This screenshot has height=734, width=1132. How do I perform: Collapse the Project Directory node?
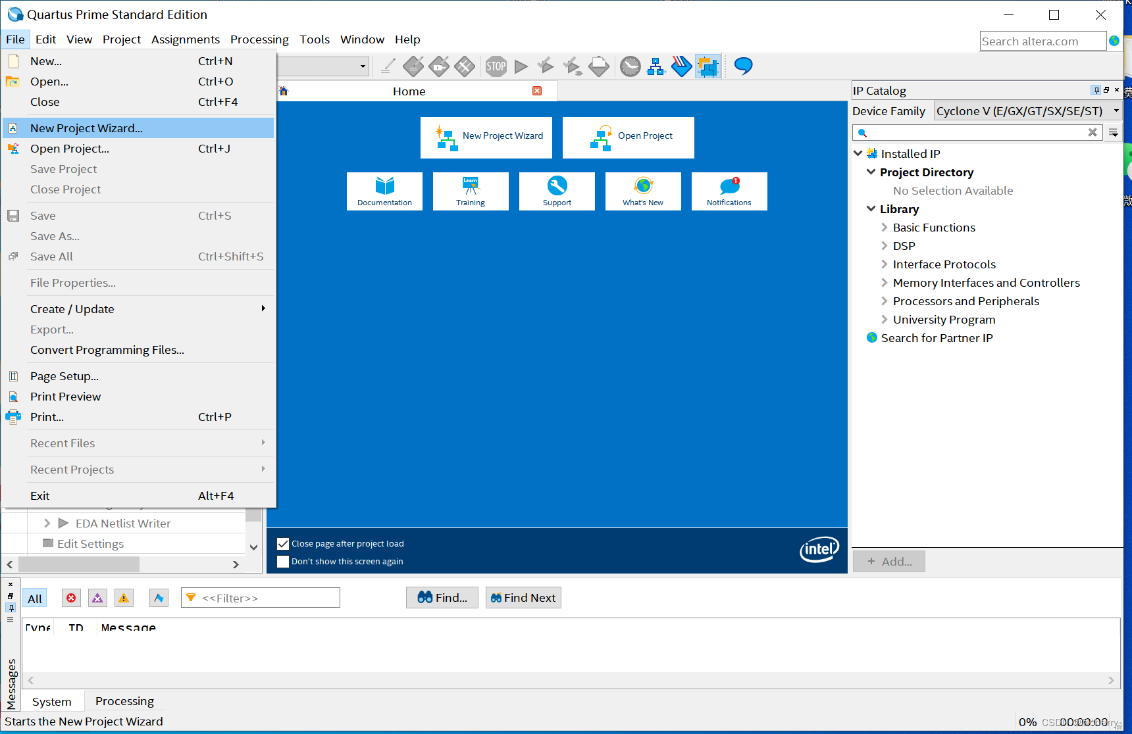coord(871,172)
